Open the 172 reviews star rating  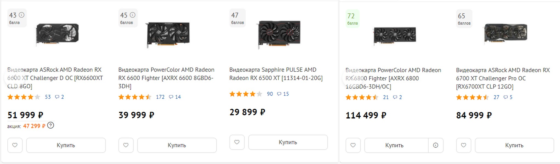(x=135, y=97)
